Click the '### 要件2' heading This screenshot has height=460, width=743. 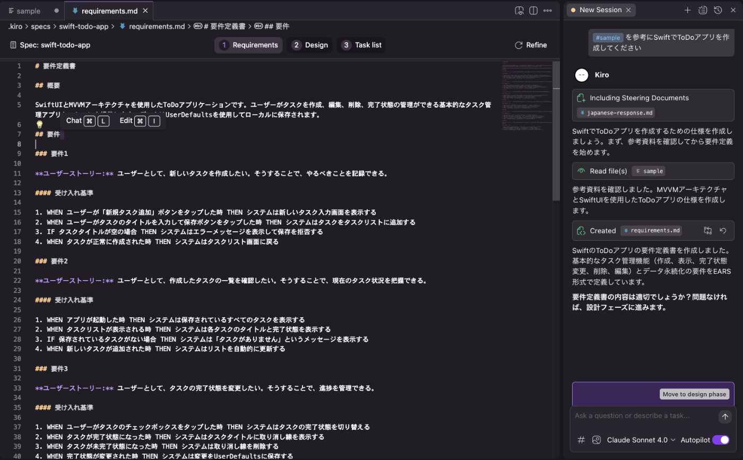coord(51,261)
